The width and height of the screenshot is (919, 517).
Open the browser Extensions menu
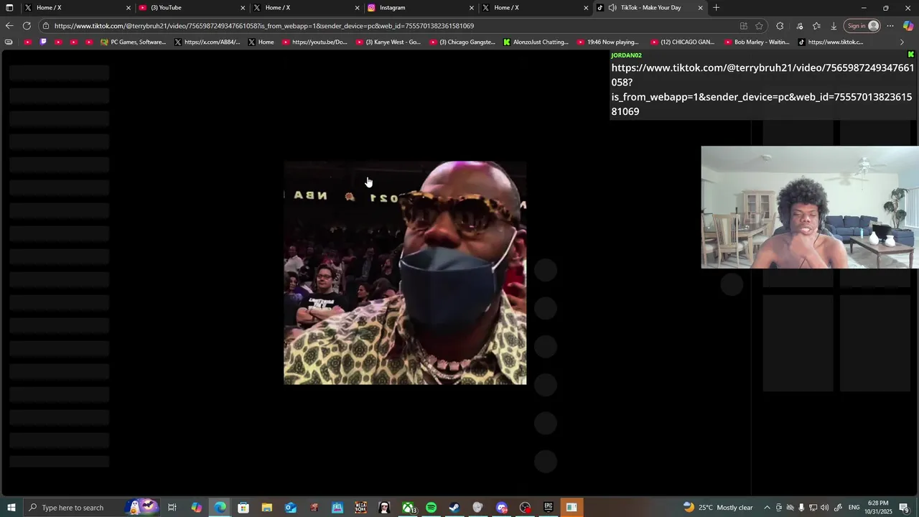pos(780,26)
